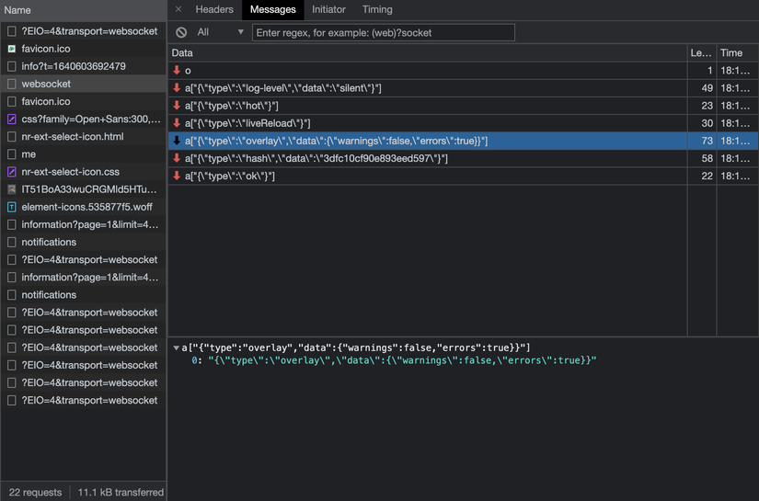This screenshot has width=759, height=501.
Task: Click the nr-ext-select-icon.css file icon
Action: (12, 172)
